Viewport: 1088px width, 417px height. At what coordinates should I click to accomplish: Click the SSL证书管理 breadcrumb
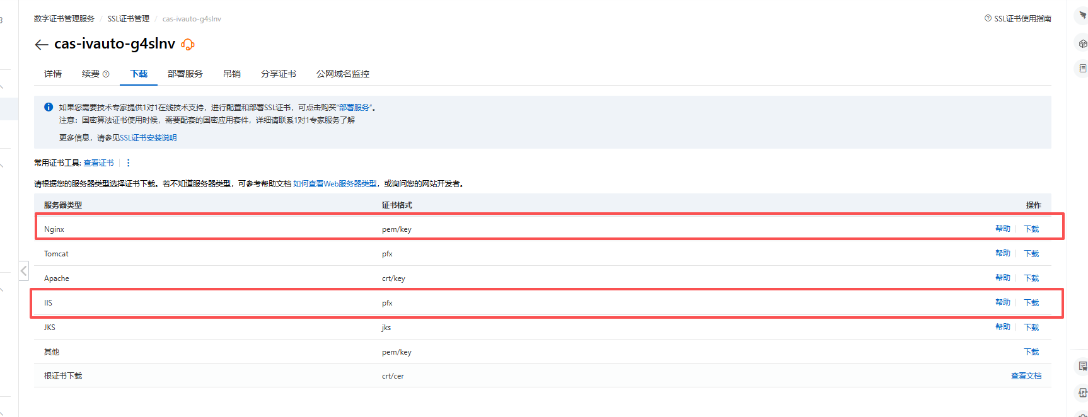tap(128, 19)
